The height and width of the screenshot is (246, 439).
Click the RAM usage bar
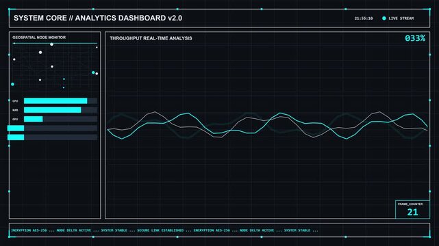[60, 110]
